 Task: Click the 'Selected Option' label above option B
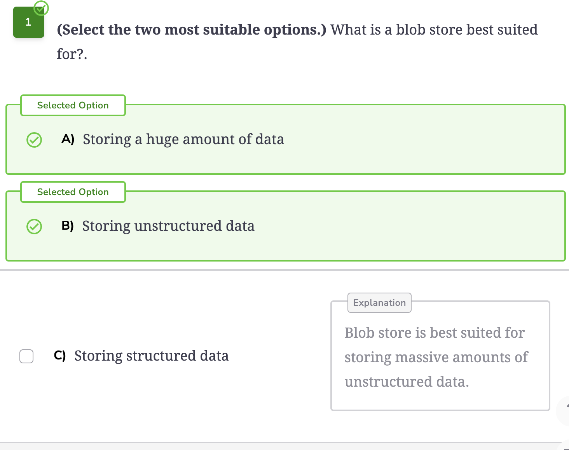pos(73,192)
